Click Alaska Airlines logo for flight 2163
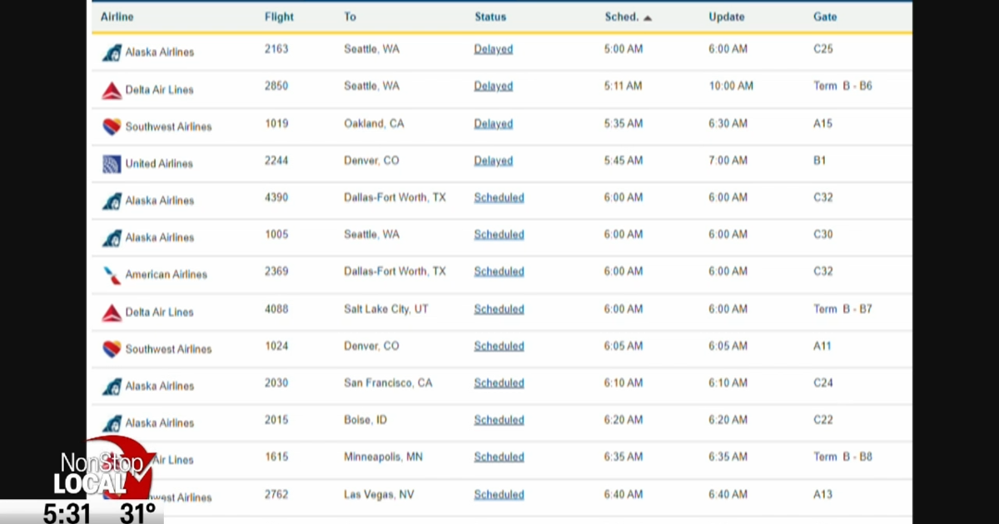 coord(112,52)
